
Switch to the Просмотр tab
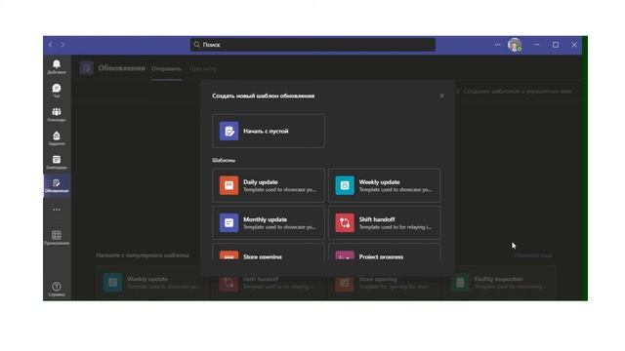pos(203,68)
